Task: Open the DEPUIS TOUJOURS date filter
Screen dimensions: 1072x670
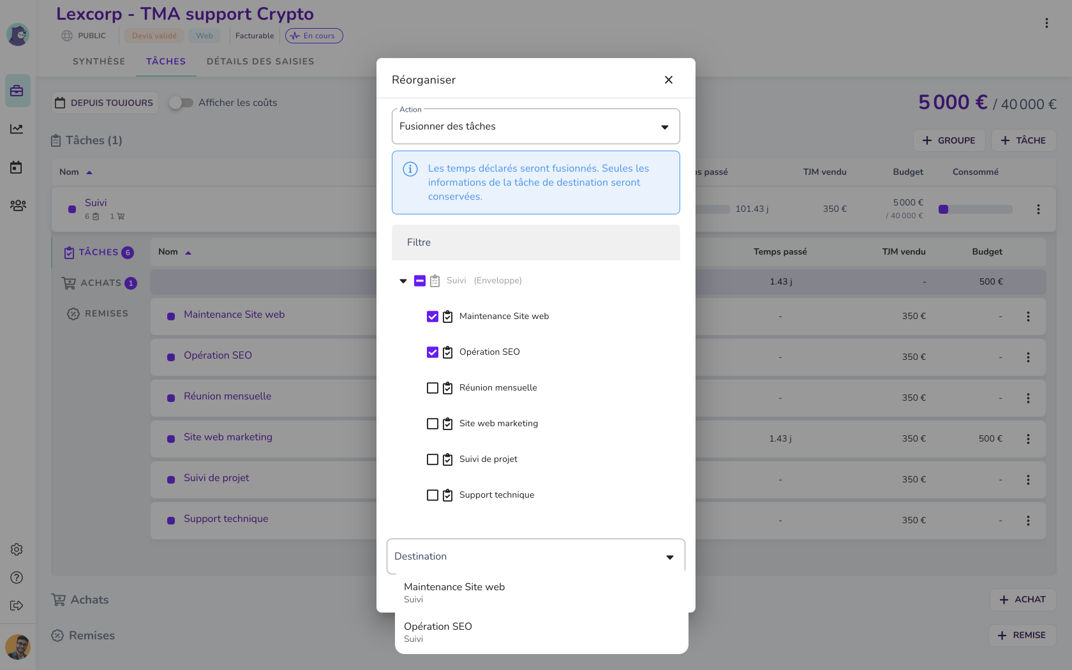Action: [x=105, y=103]
